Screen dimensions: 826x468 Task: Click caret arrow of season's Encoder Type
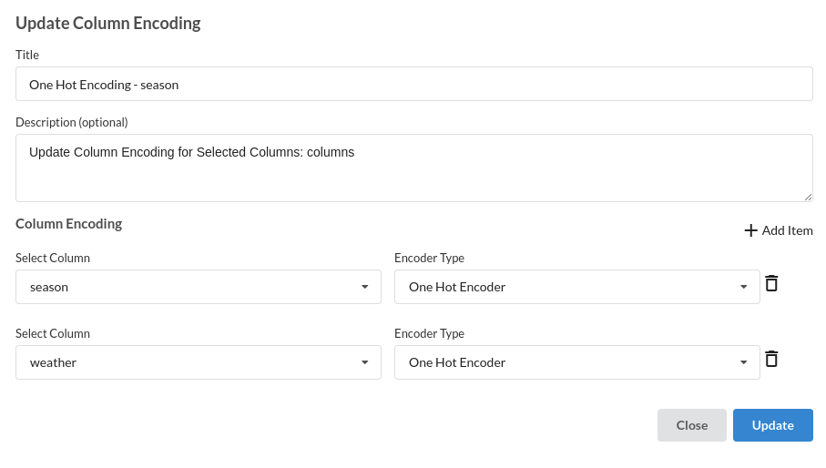pyautogui.click(x=743, y=287)
